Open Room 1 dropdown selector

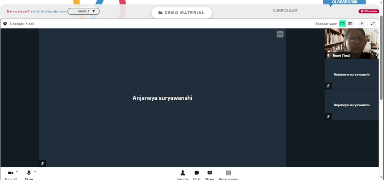(83, 11)
